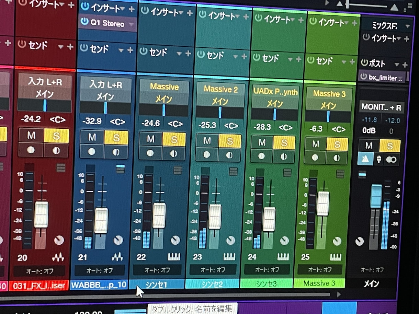
Task: Open the insert dropdown arrow on the メイン channel
Action: [398, 39]
